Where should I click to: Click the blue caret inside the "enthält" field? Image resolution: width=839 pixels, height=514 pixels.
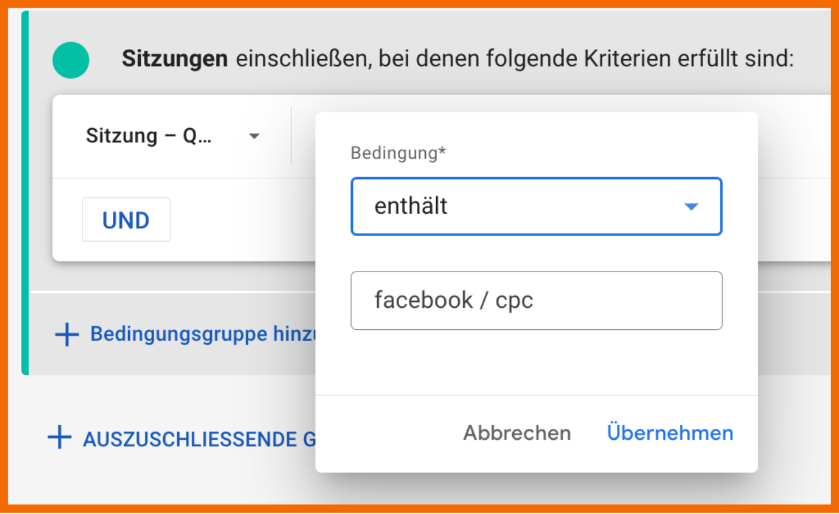pos(691,206)
